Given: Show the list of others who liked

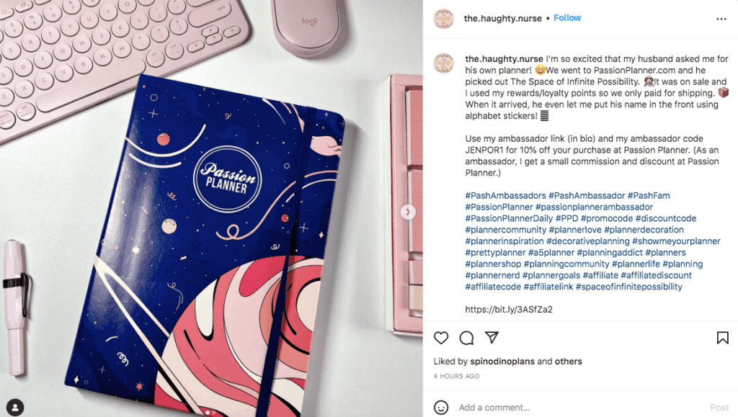Looking at the screenshot, I should pos(568,362).
